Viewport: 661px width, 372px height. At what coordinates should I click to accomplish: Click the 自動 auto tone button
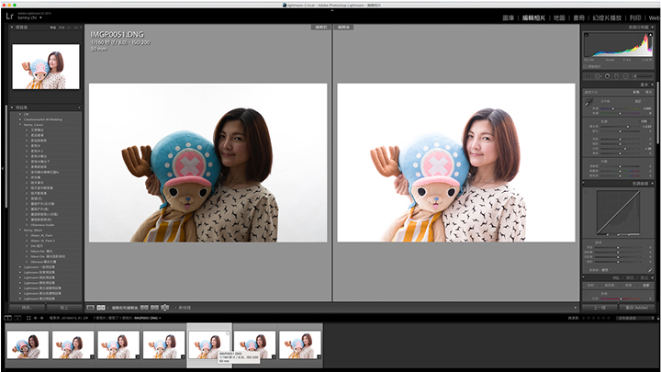point(644,121)
